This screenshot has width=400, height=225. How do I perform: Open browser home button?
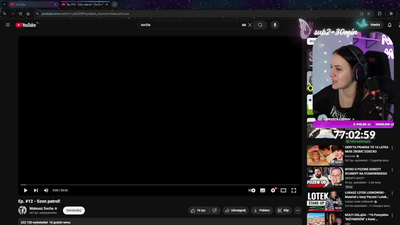tap(28, 14)
